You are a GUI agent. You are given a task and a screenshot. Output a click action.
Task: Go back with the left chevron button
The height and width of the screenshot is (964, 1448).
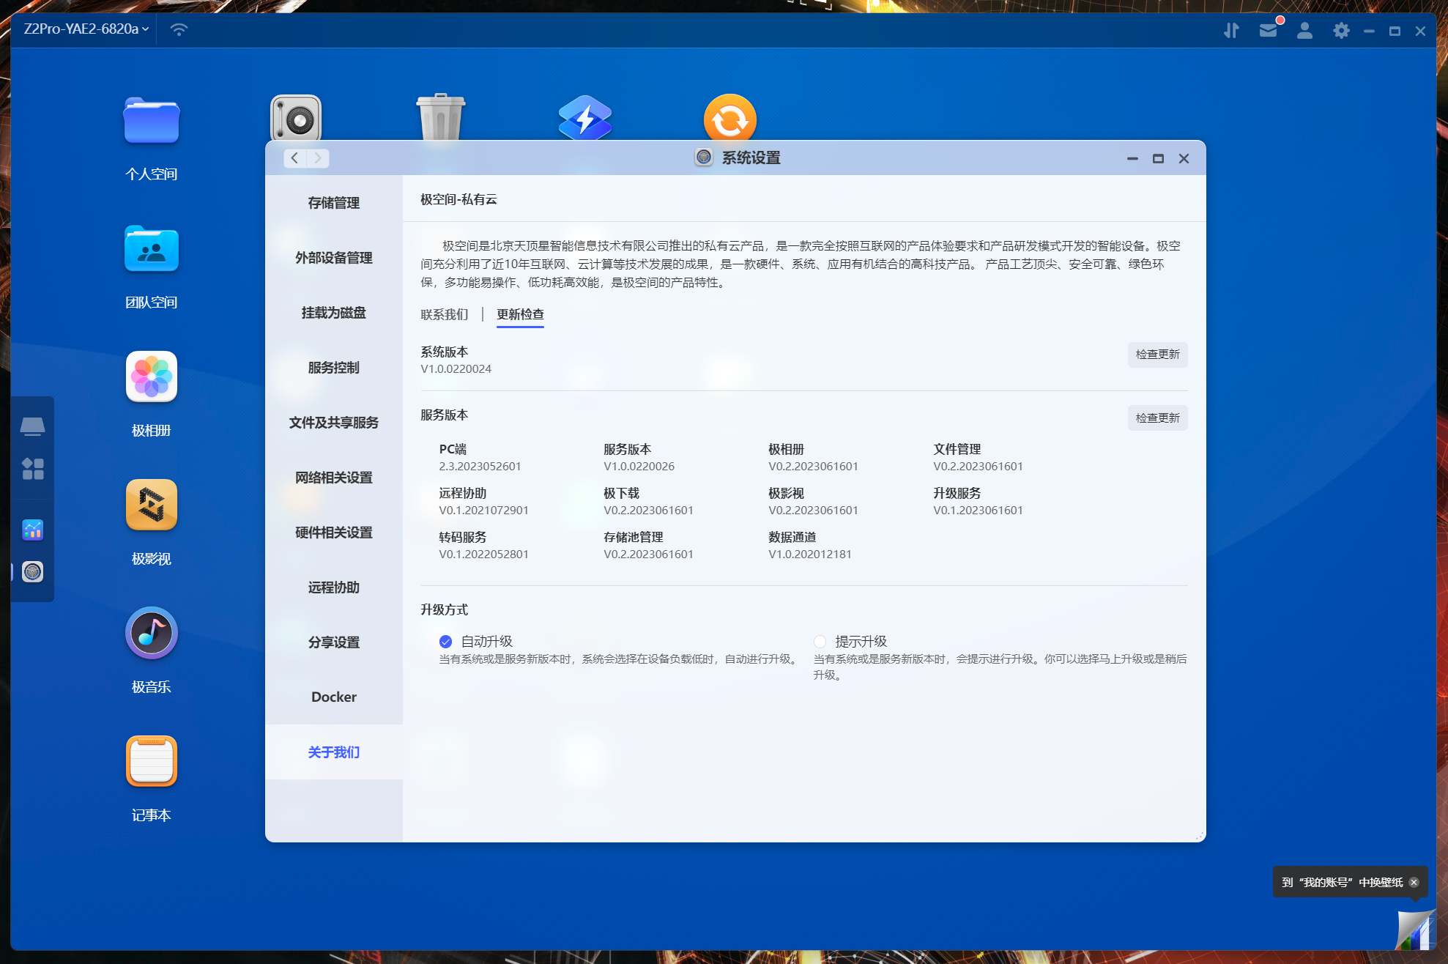tap(294, 158)
